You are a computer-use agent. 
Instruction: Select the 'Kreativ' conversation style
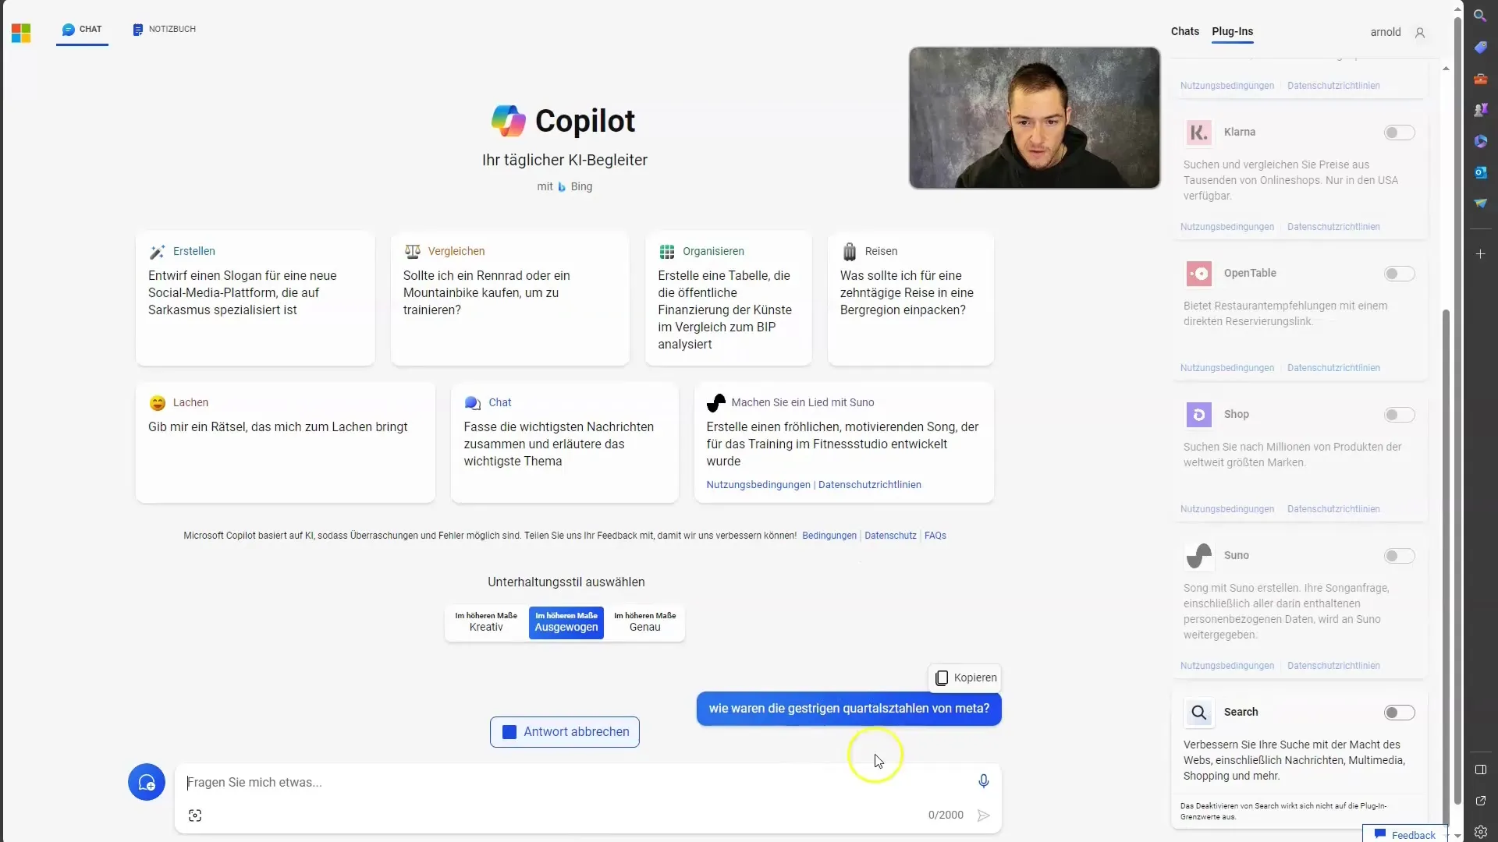tap(485, 622)
